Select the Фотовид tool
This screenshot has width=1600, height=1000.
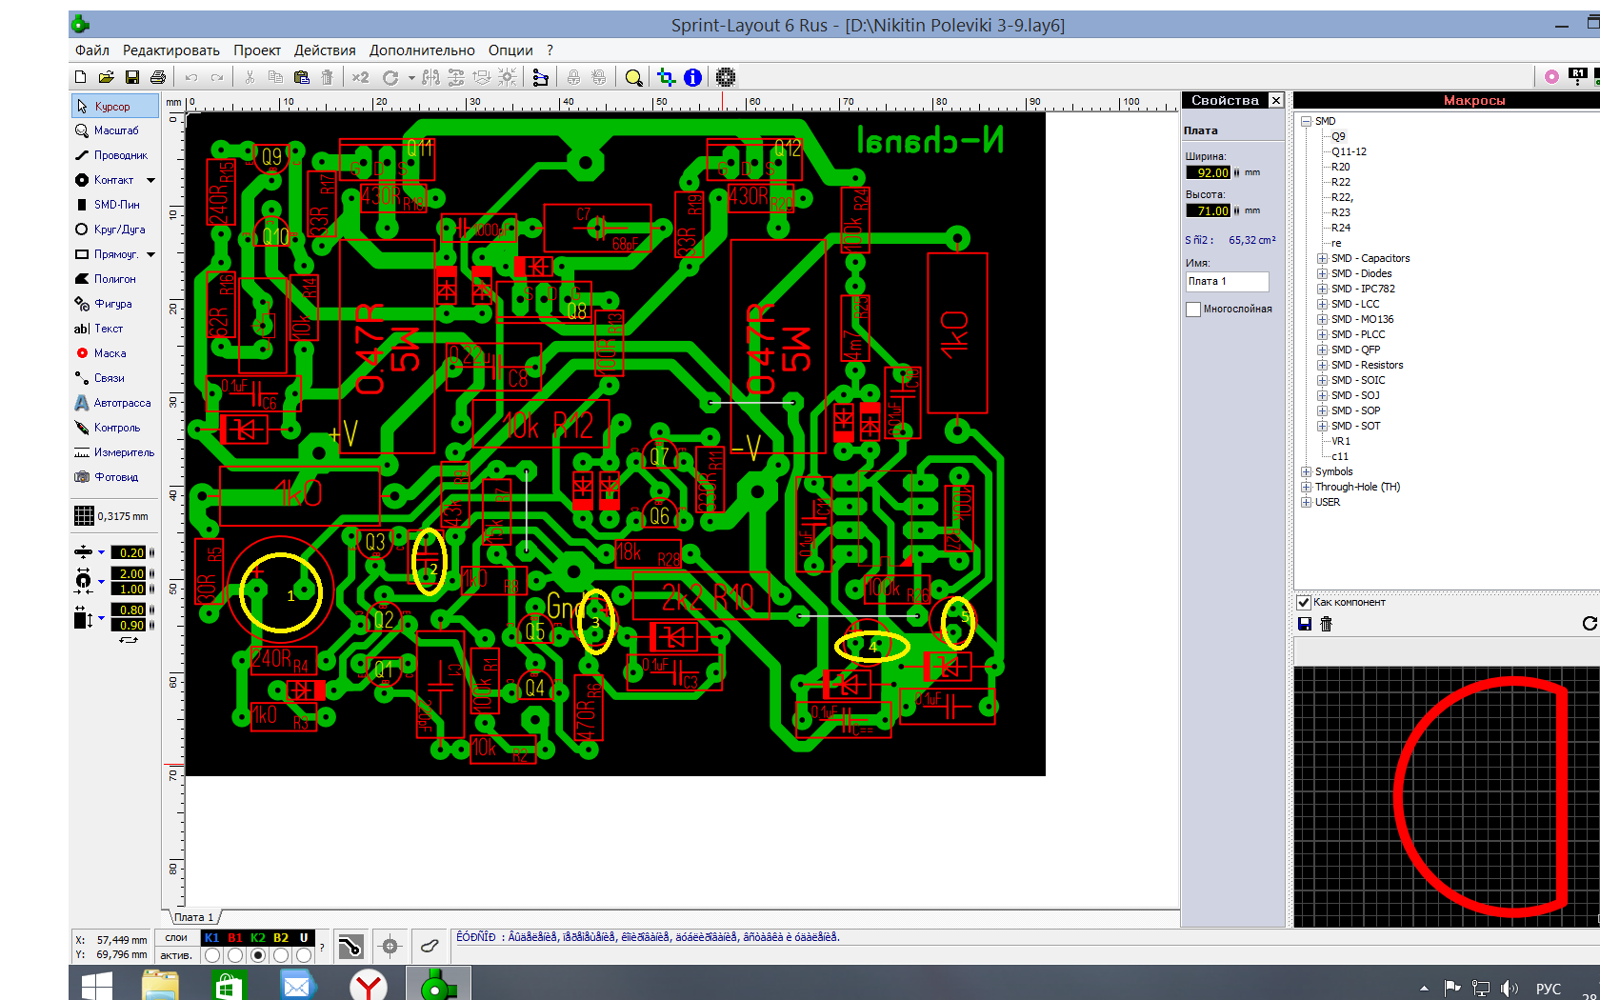point(114,477)
